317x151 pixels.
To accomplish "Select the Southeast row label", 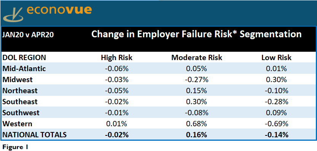I will point(20,102).
